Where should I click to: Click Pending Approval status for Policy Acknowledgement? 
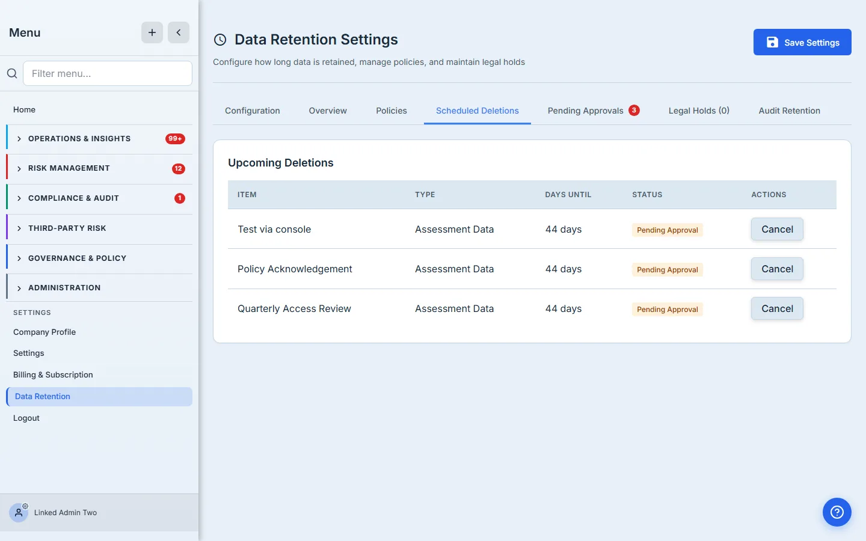(668, 270)
